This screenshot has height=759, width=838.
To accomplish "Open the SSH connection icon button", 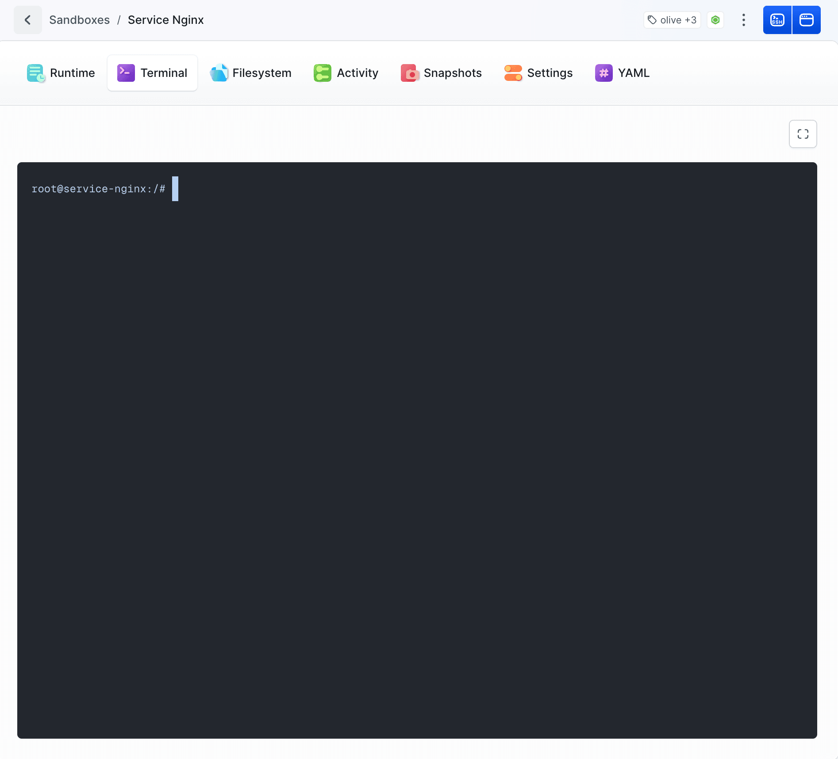I will tap(777, 20).
